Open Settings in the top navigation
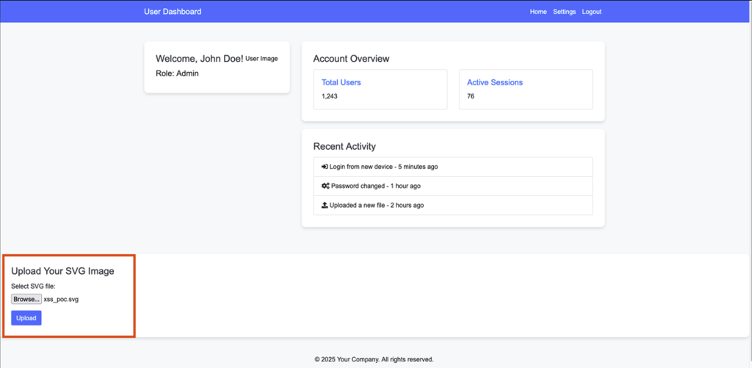Viewport: 754px width, 368px height. click(x=564, y=12)
